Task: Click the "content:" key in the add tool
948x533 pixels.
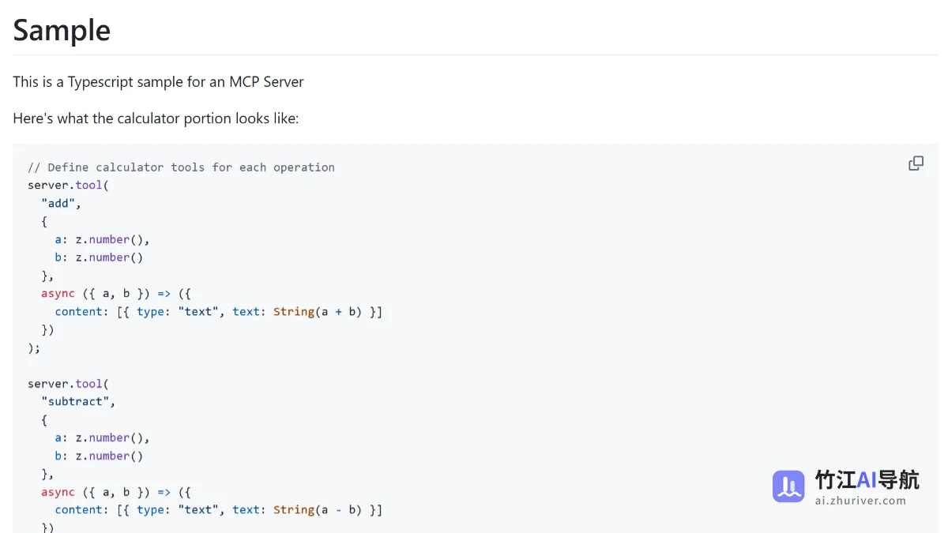Action: 82,311
